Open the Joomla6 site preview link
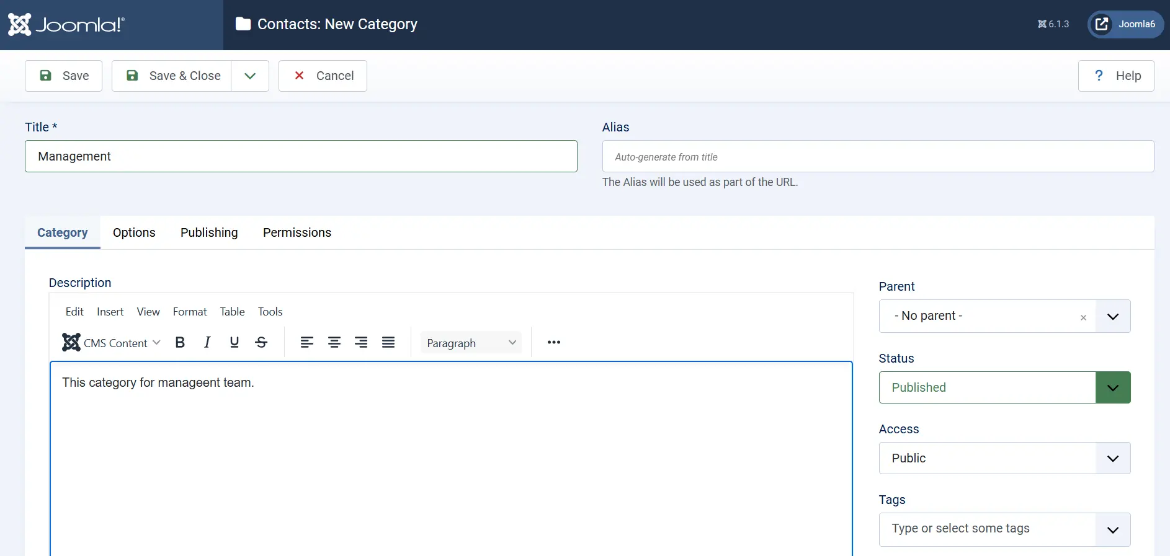This screenshot has width=1170, height=556. pos(1126,24)
